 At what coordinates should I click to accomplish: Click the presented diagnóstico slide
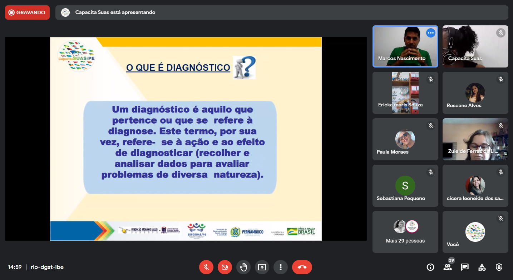point(186,139)
